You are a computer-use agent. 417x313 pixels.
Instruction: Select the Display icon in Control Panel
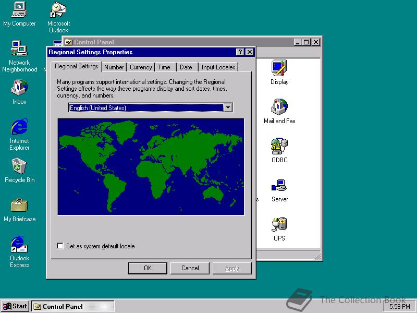[x=279, y=72]
